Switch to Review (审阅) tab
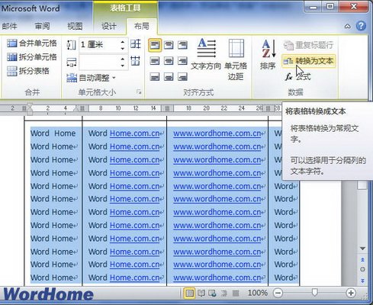 point(42,26)
